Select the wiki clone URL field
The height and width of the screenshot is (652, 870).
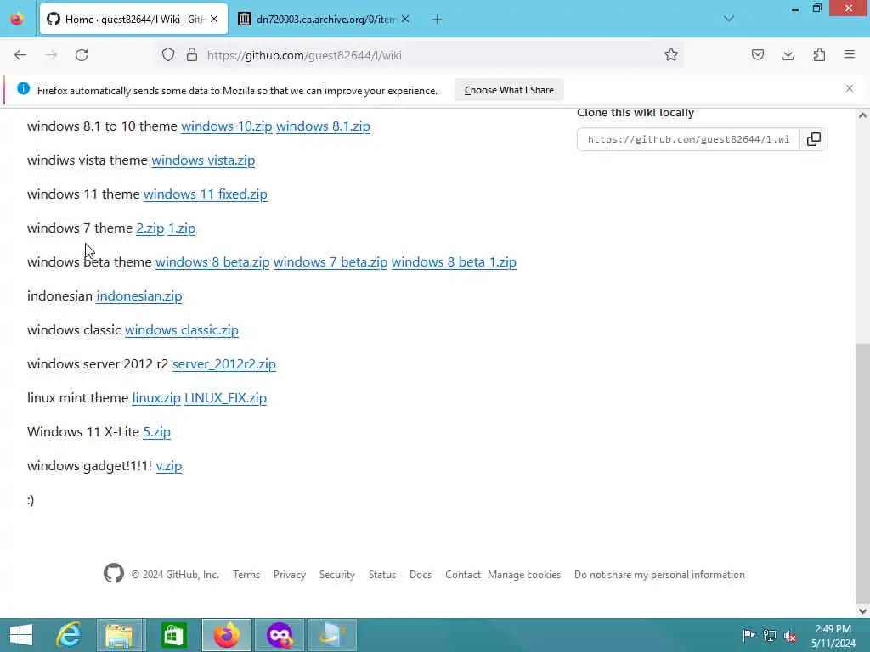(688, 139)
